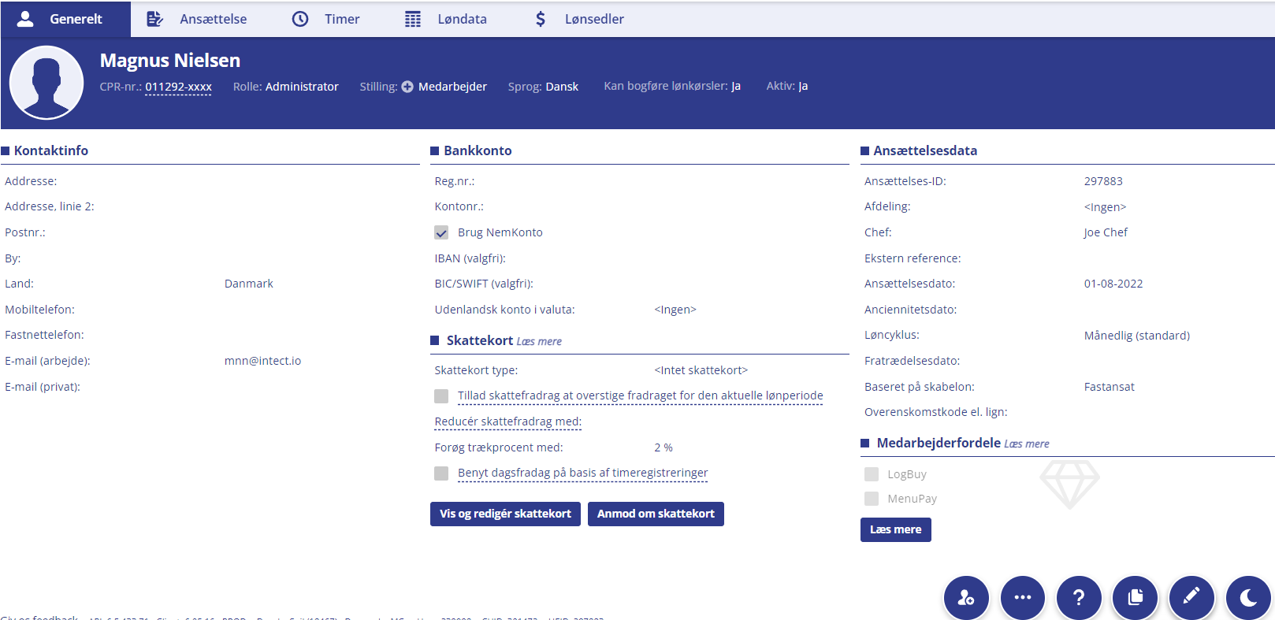Image resolution: width=1275 pixels, height=620 pixels.
Task: Switch to the Ansættelse tab
Action: [198, 19]
